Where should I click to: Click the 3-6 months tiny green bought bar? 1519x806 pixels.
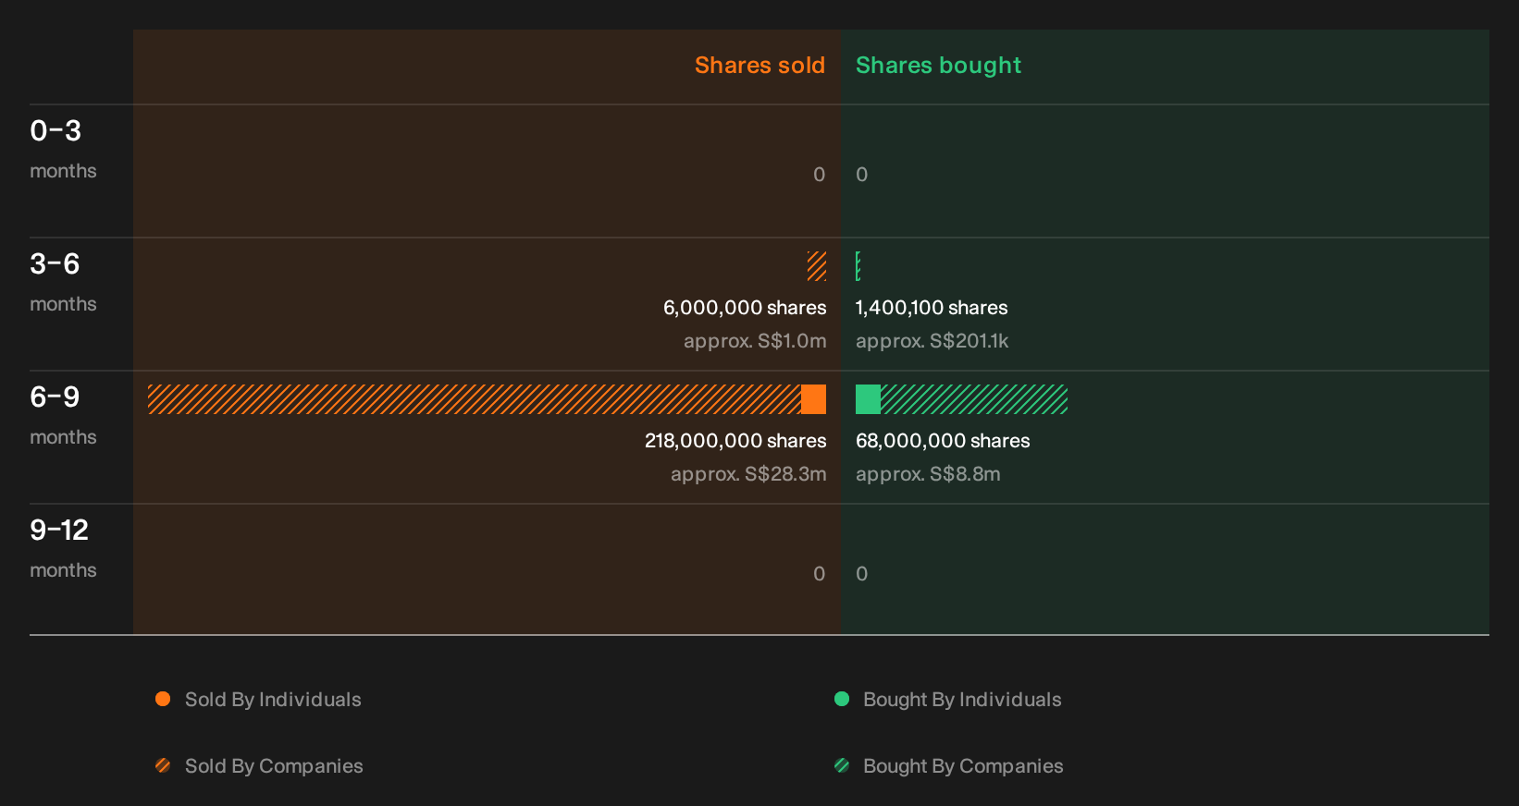pyautogui.click(x=858, y=266)
